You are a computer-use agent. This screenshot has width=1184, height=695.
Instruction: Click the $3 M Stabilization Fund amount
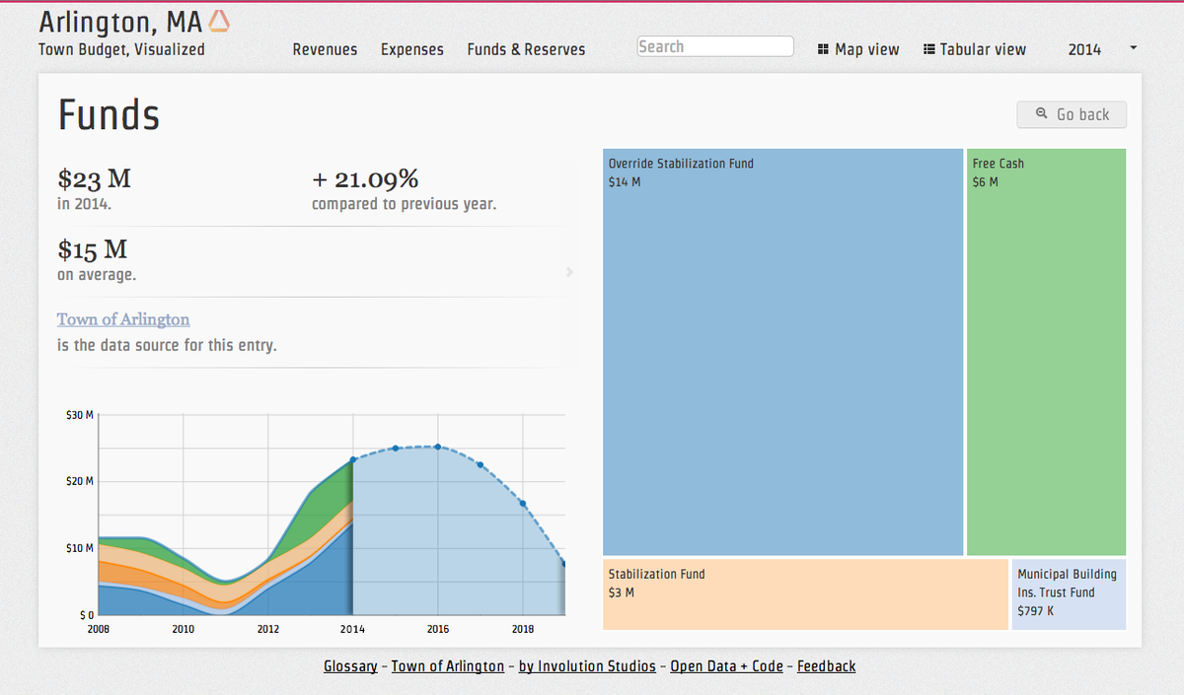[x=622, y=592]
